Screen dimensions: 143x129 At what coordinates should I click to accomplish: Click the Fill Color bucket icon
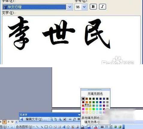[83, 127]
